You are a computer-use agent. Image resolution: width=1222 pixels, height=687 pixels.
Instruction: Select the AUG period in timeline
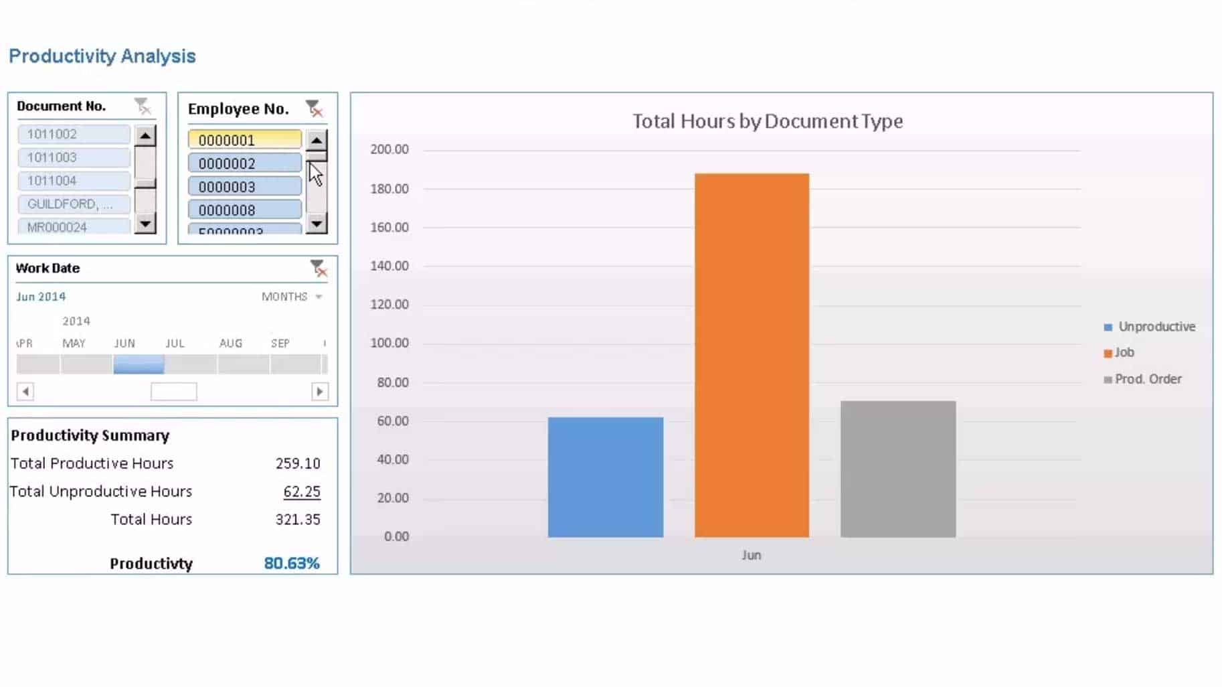click(x=244, y=364)
